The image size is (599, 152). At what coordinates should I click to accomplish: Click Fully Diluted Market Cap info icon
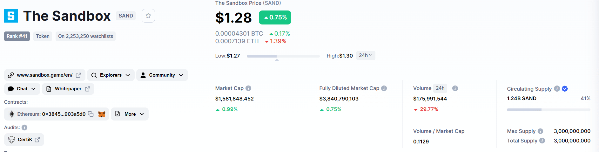(384, 88)
